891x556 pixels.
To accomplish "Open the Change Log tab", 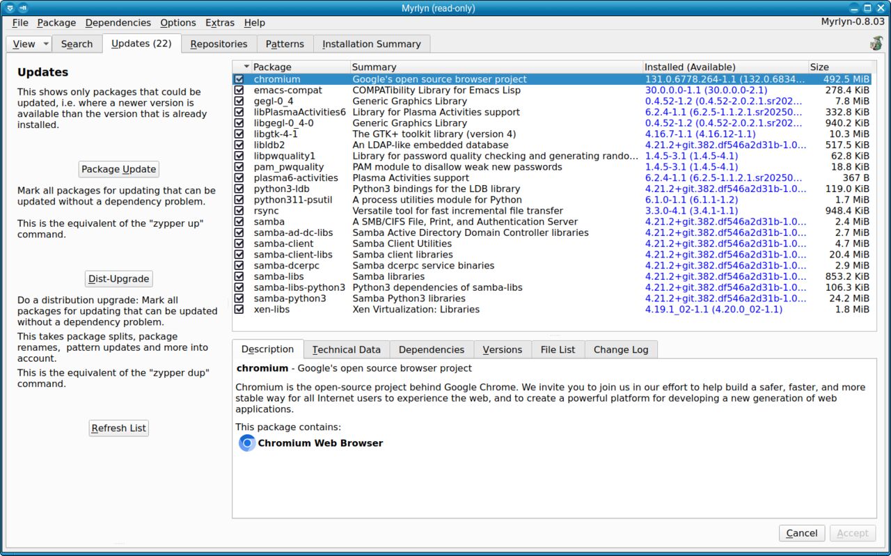I will [x=621, y=349].
